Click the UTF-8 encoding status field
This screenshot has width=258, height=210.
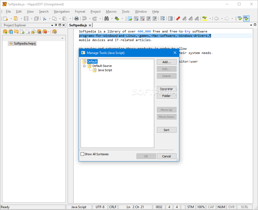[x=100, y=207]
